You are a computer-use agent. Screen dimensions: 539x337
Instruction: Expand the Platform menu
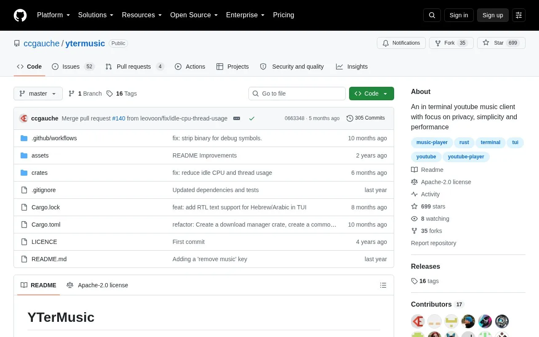[x=53, y=15]
